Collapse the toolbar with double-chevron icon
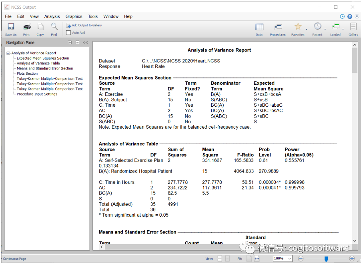This screenshot has height=265, width=361. coord(357,16)
